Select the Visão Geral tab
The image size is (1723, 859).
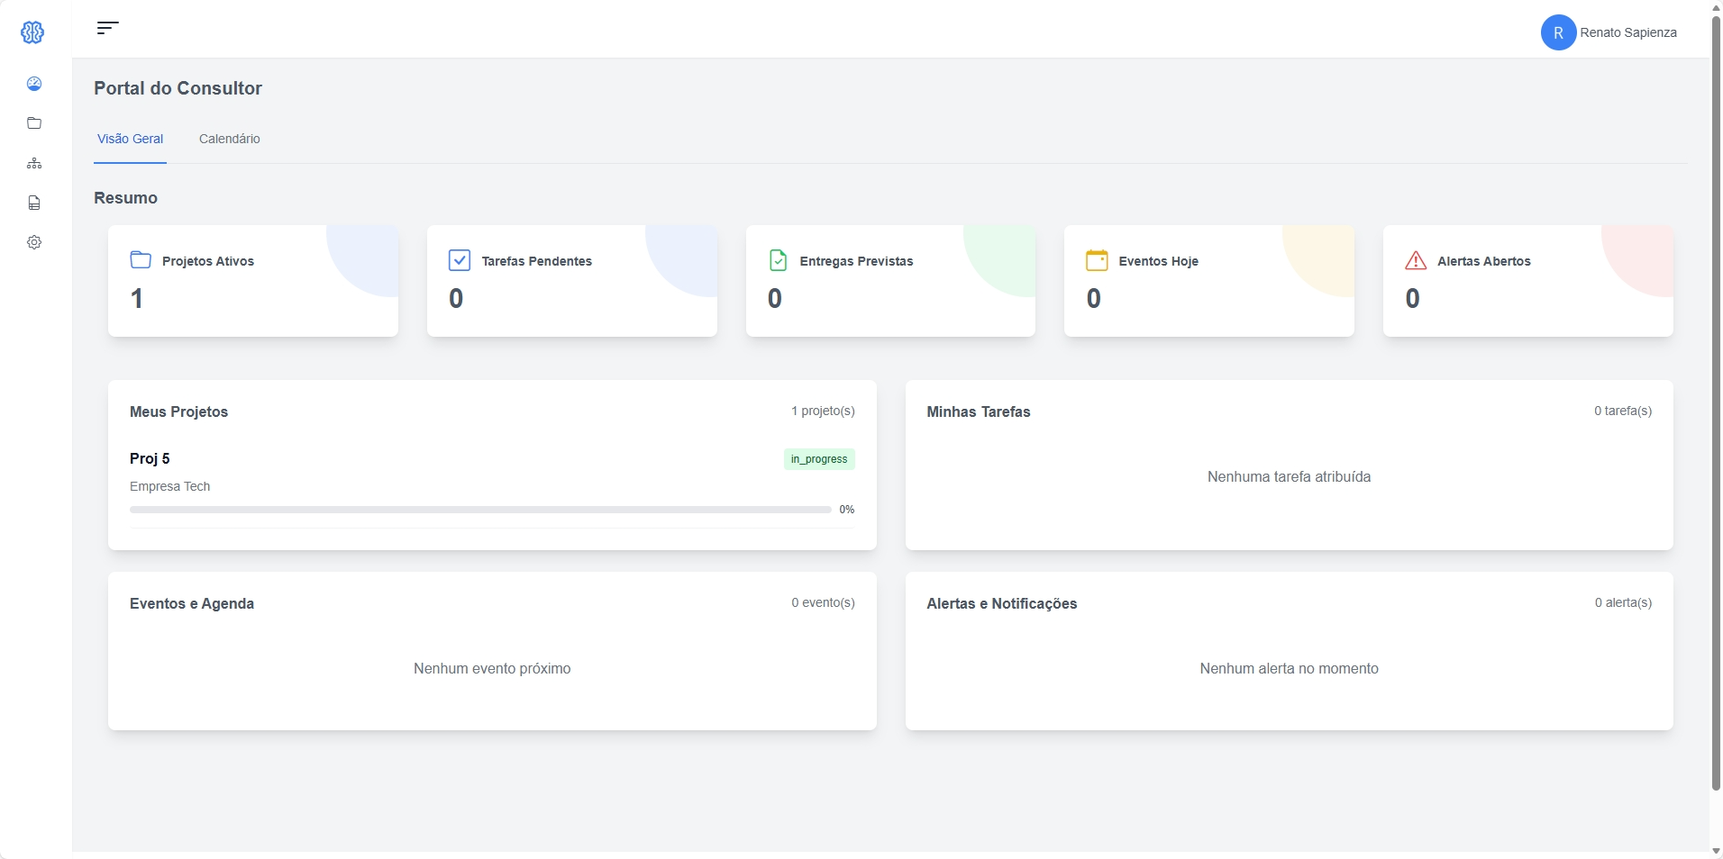pos(130,139)
